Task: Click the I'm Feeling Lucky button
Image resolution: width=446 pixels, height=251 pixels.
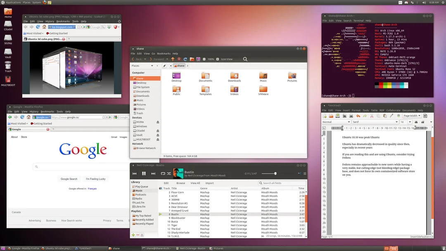Action: coord(96,179)
